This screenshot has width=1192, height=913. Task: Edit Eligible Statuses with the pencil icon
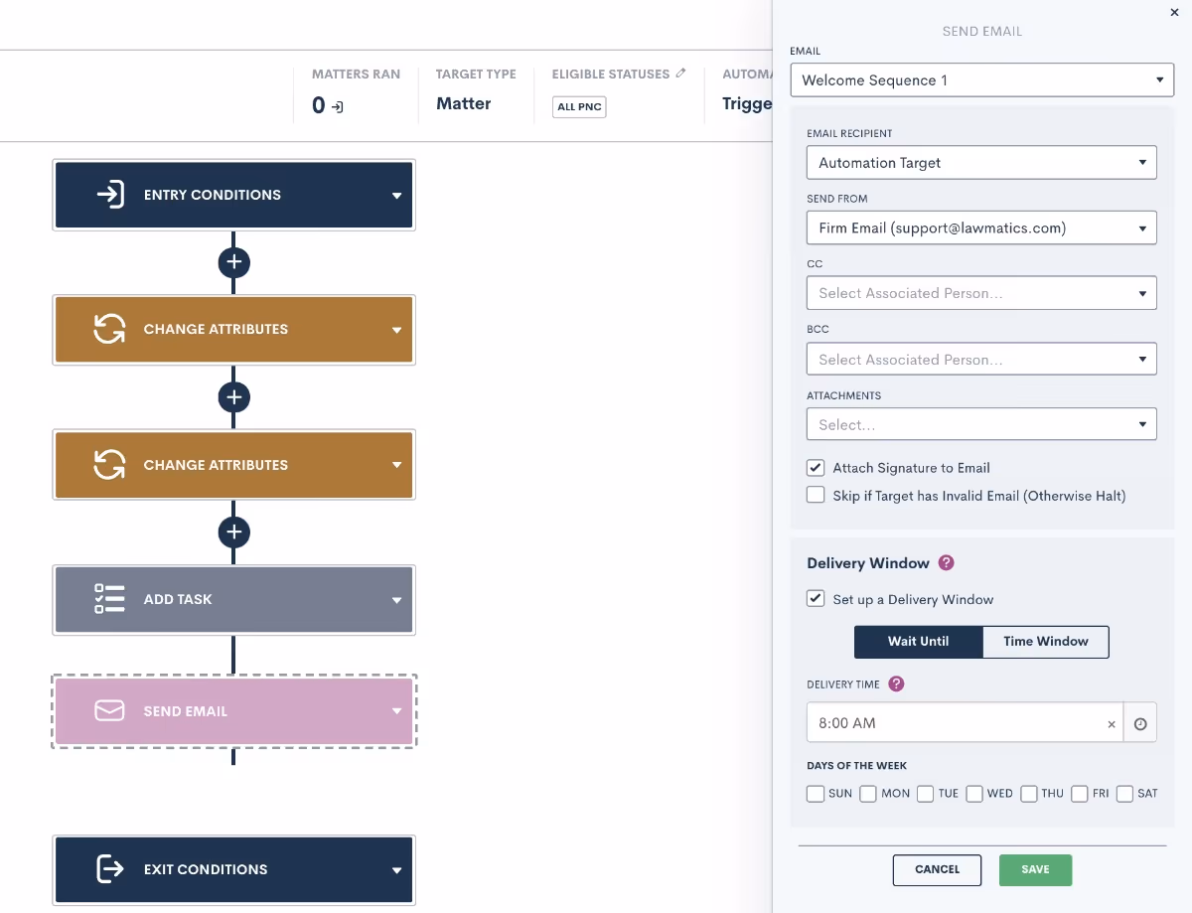(x=680, y=74)
